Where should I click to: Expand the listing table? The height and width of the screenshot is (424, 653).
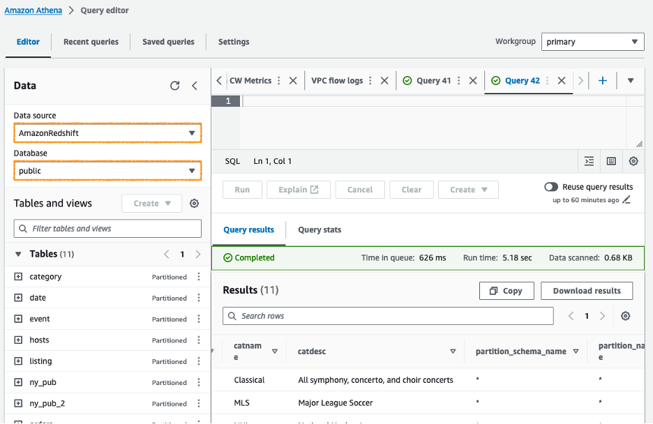(x=18, y=361)
